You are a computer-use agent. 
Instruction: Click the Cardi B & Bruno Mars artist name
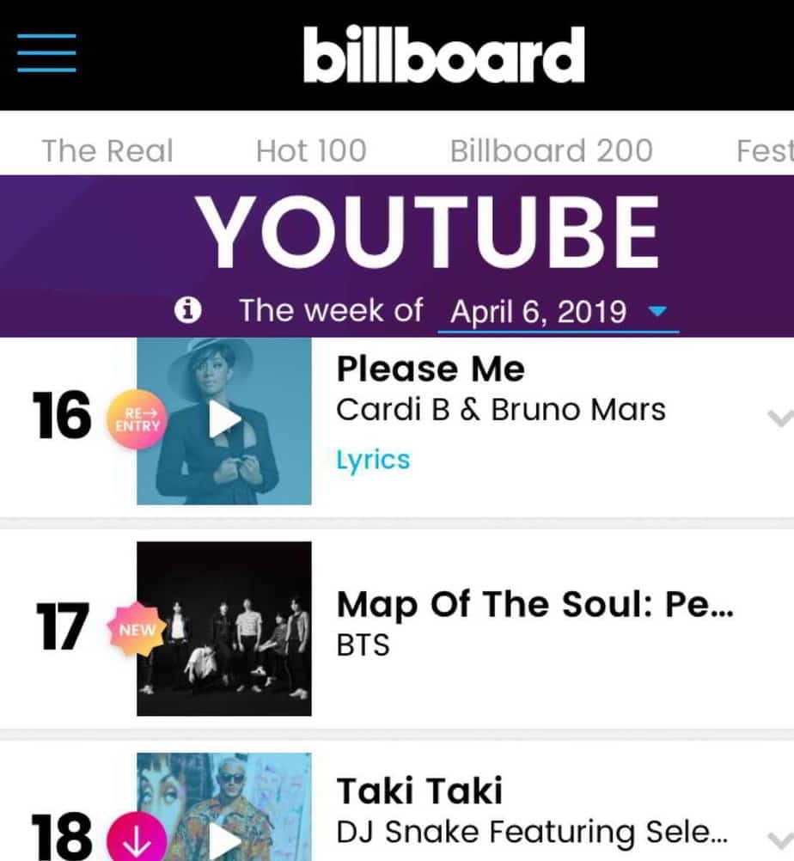pyautogui.click(x=500, y=410)
